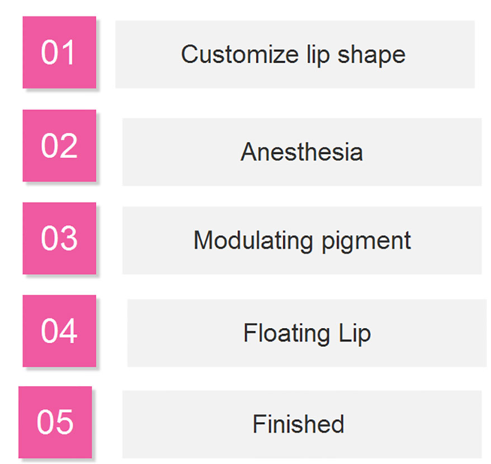Select the Floating Lip step bar
The width and height of the screenshot is (491, 464).
point(307,333)
